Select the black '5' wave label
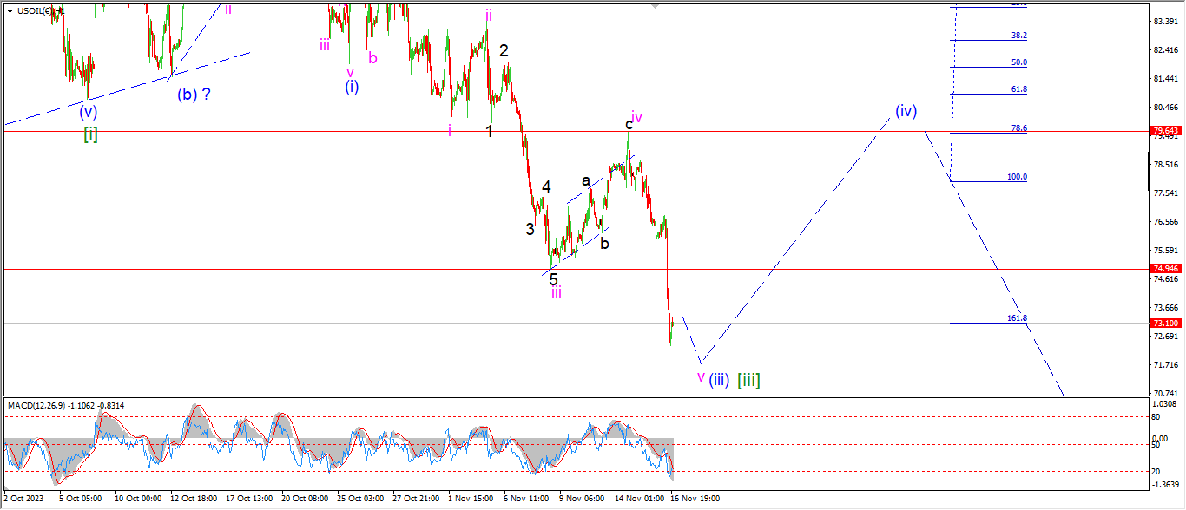 [x=553, y=279]
